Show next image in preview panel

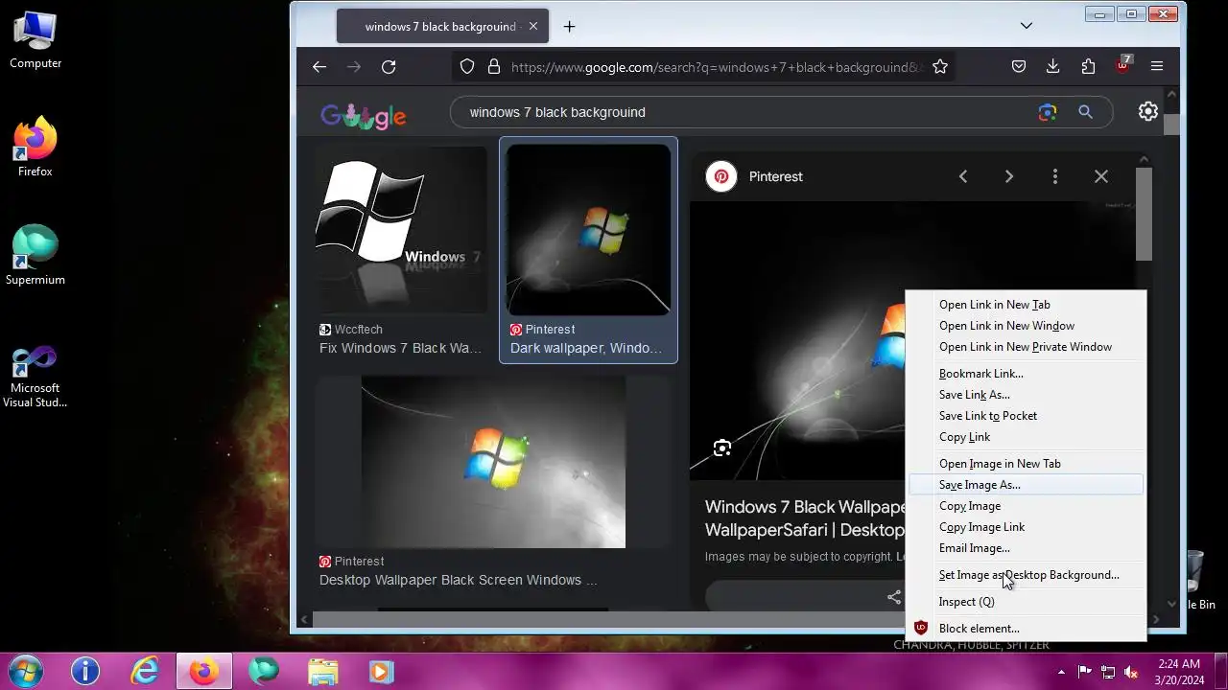click(x=1009, y=176)
